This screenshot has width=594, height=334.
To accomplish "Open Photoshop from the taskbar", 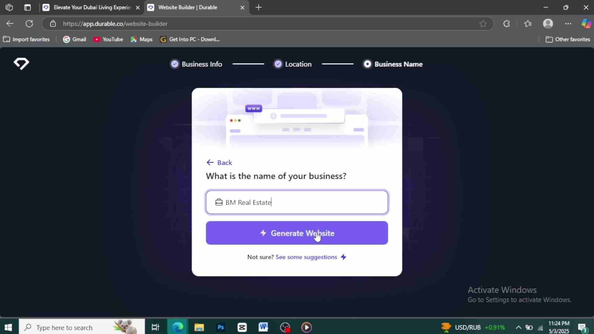I will pyautogui.click(x=221, y=327).
